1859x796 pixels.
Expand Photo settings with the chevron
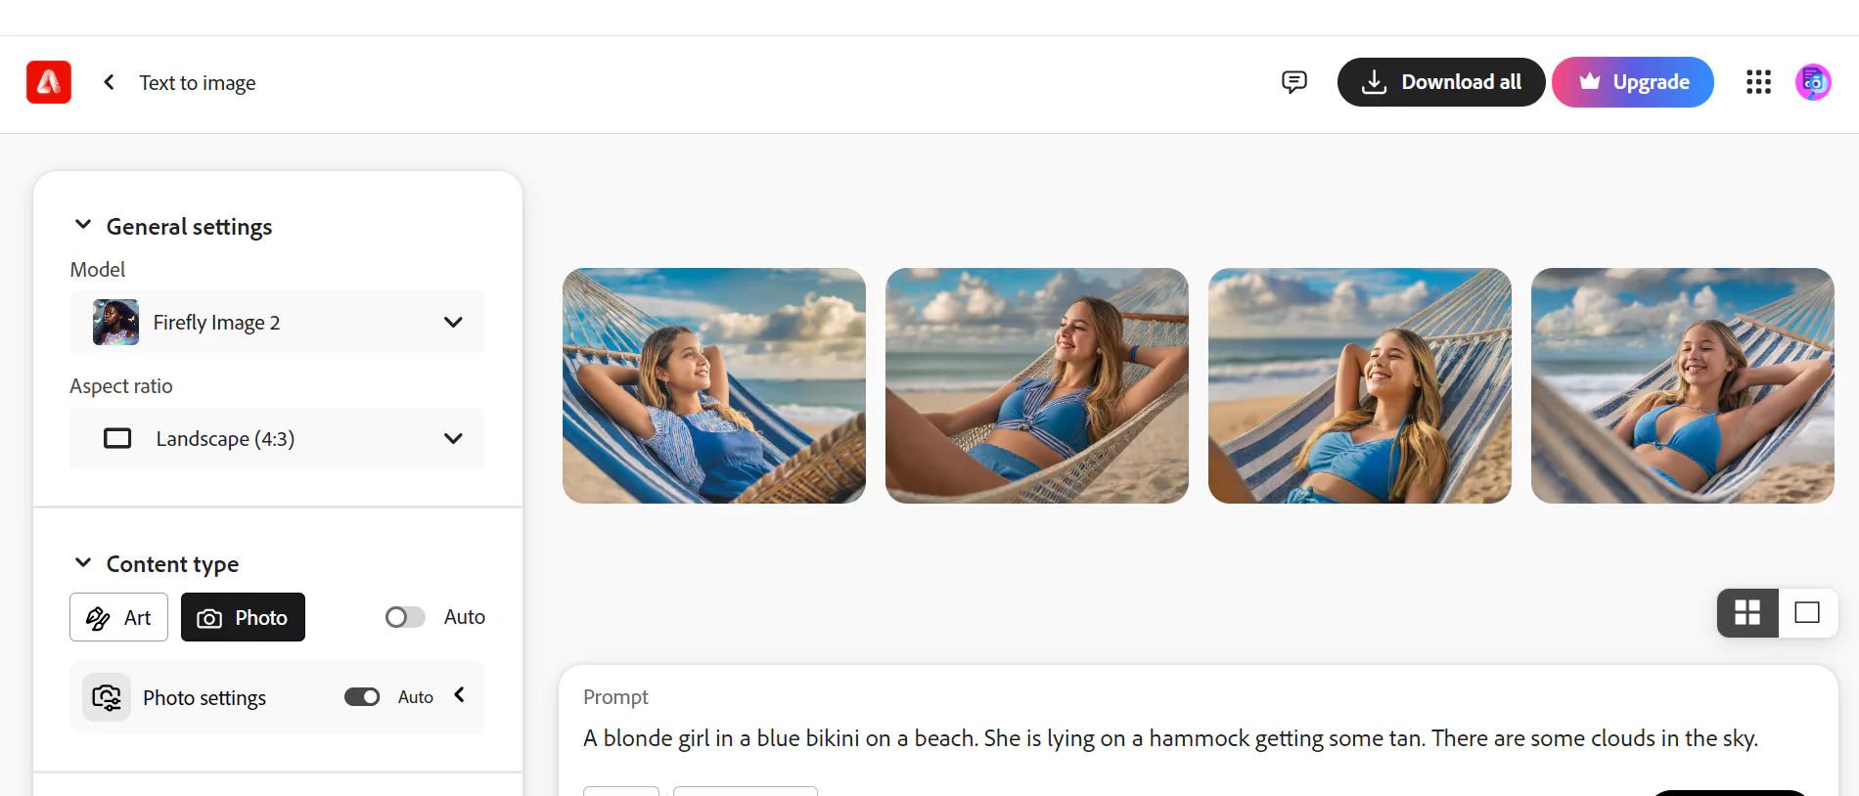(x=460, y=695)
